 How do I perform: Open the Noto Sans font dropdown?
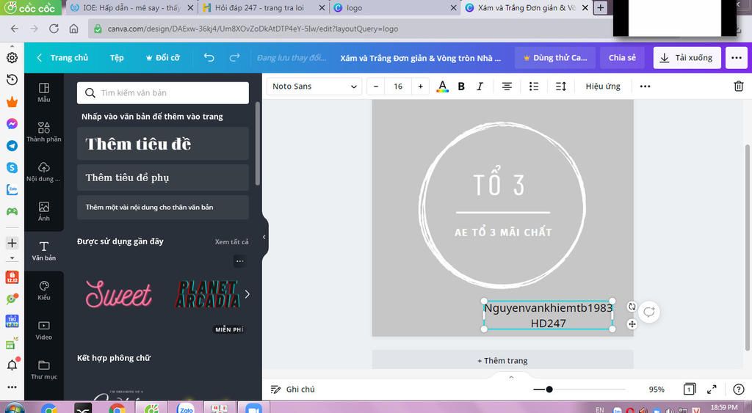[x=313, y=87]
